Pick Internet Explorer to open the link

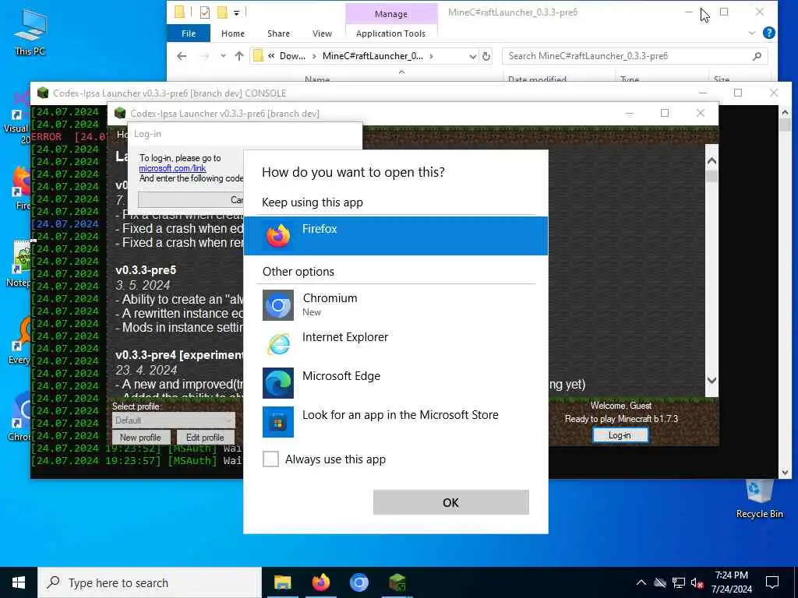pos(395,343)
